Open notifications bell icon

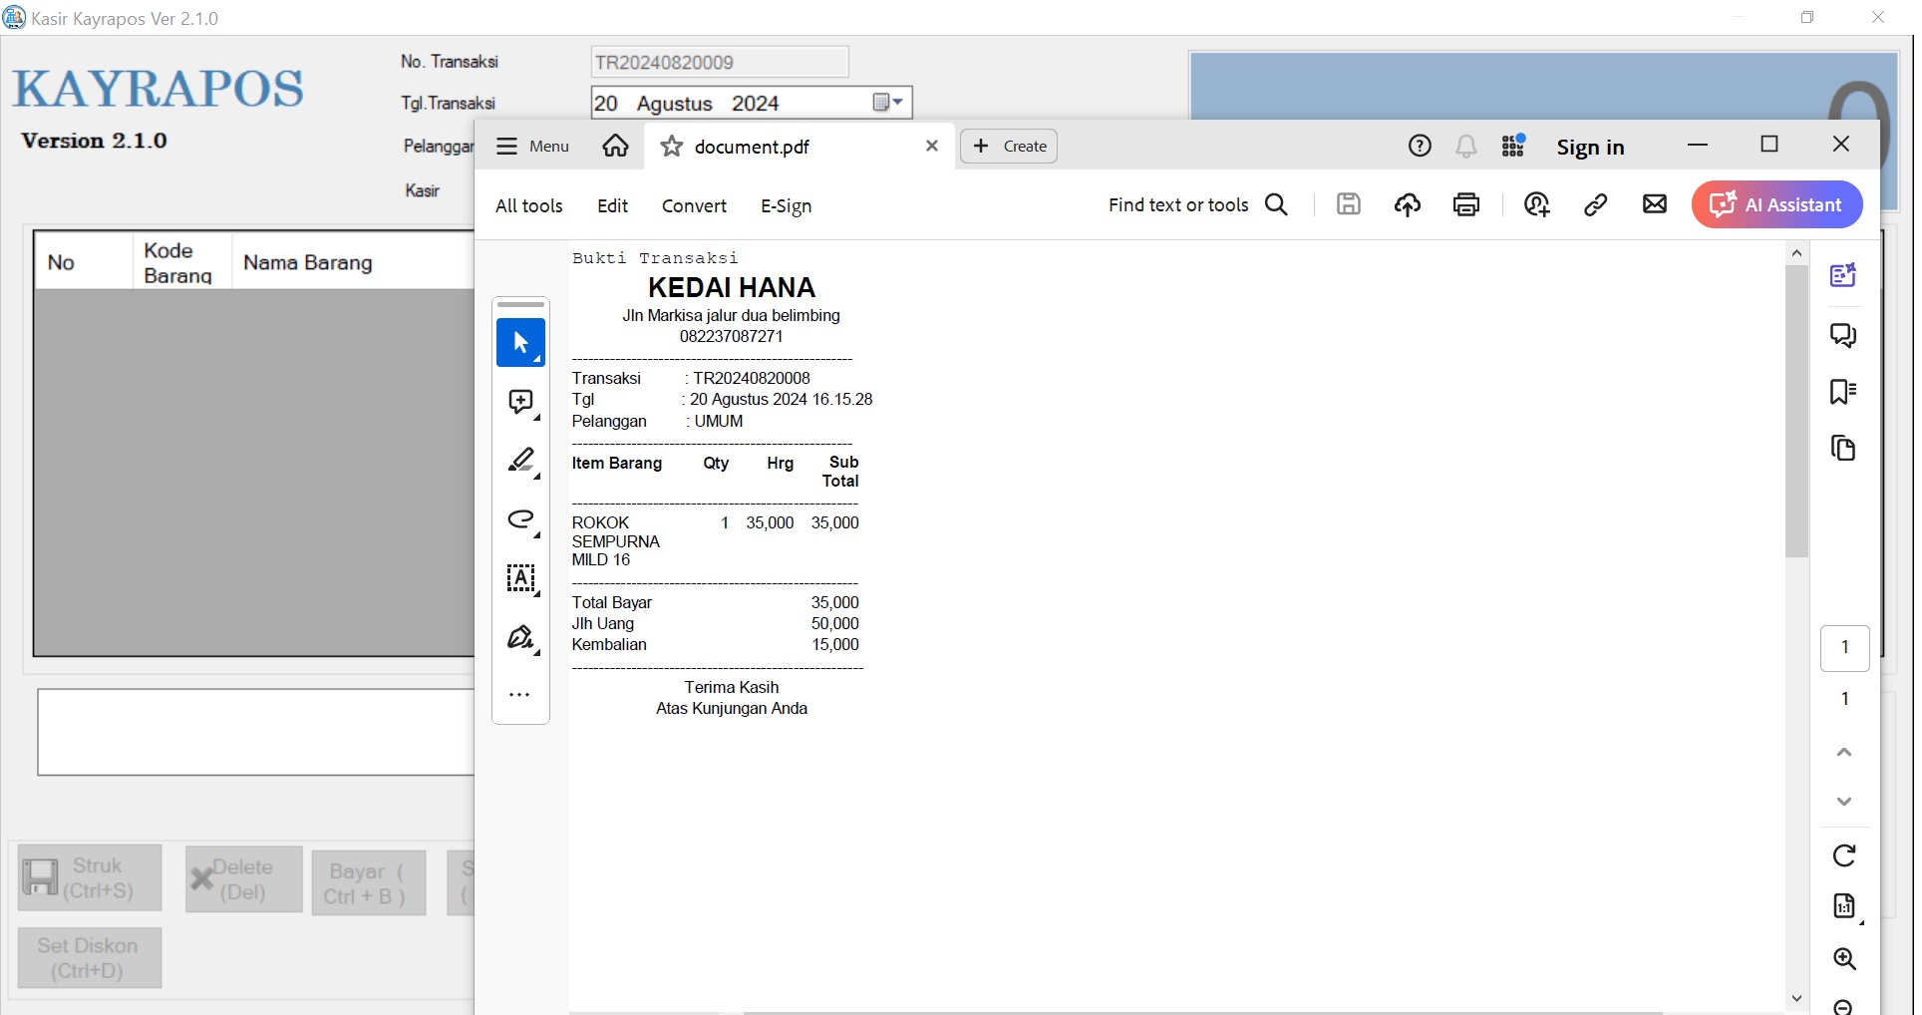click(1465, 147)
